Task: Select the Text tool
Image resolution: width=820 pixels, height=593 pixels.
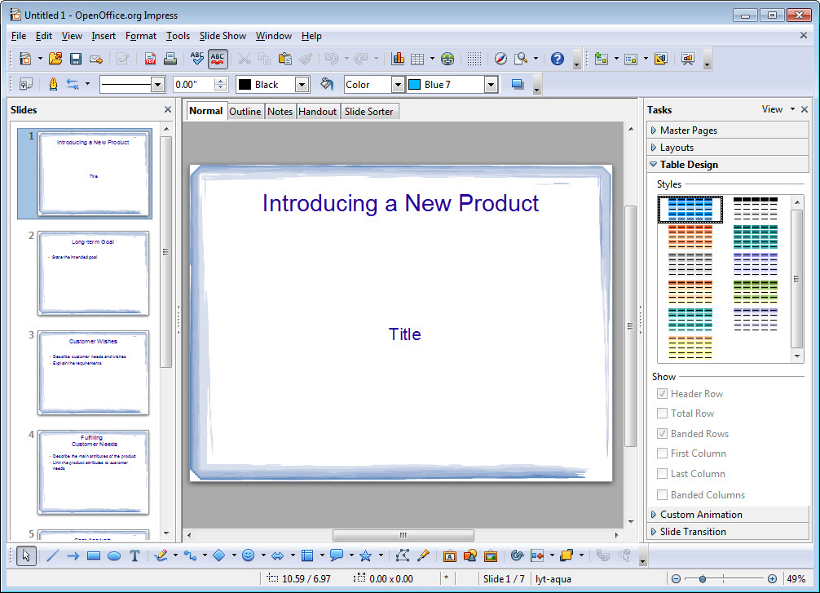Action: 134,555
